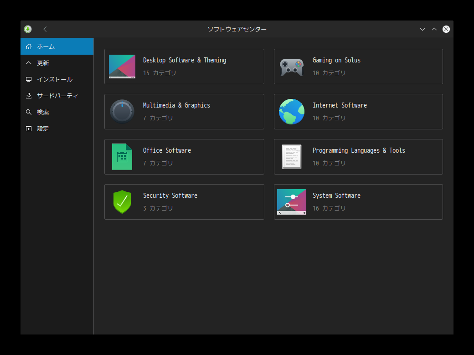Viewport: 474px width, 355px height.
Task: Click '7 カテゴリ' under Office Software
Action: coord(158,163)
